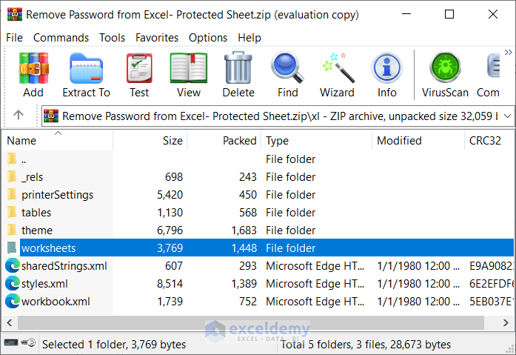Expand hidden toolbar buttons chevron
Viewport: 516px width, 355px height.
coord(509,52)
